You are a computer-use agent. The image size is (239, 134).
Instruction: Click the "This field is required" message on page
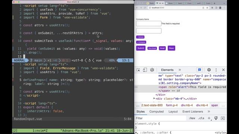[170, 23]
